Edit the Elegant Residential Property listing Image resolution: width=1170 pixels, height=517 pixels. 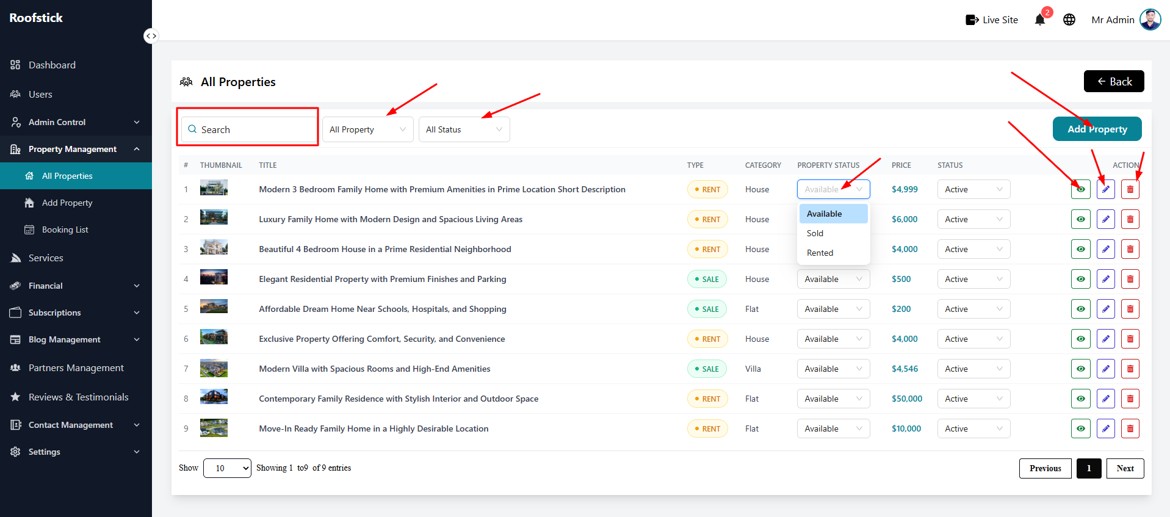(x=1106, y=279)
